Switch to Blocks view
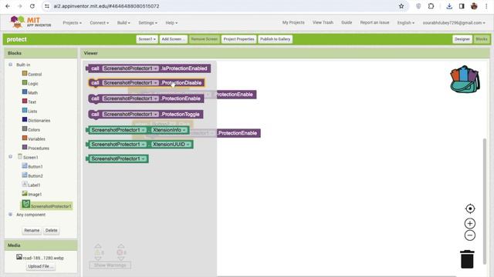This screenshot has width=494, height=277. point(482,39)
